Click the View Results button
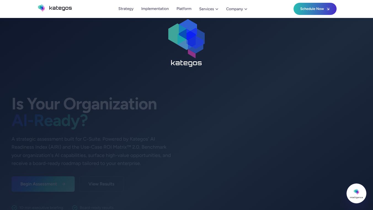The image size is (373, 210). click(101, 184)
